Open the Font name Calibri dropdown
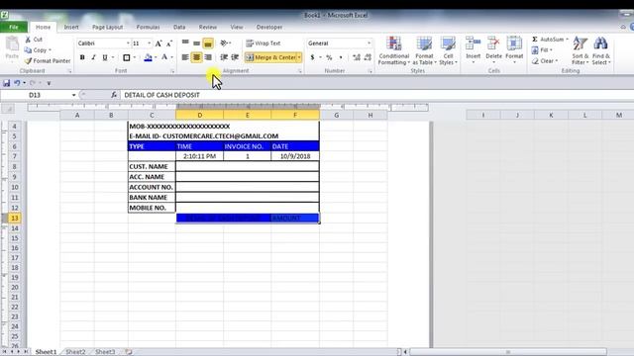This screenshot has height=356, width=634. pos(128,44)
